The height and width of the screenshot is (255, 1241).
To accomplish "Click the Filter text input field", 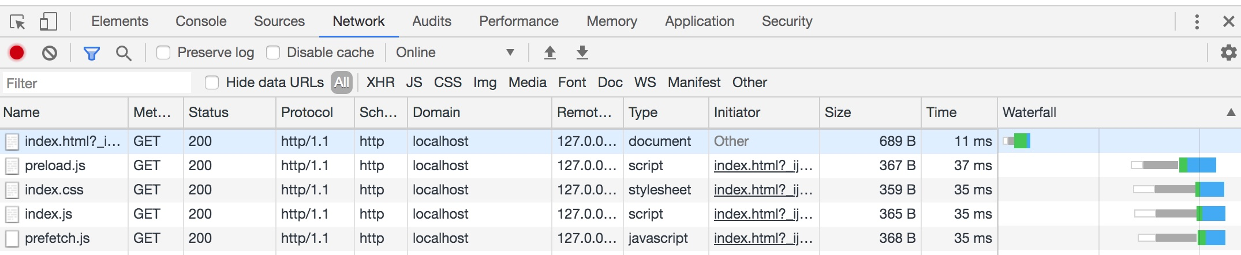I will coord(96,83).
